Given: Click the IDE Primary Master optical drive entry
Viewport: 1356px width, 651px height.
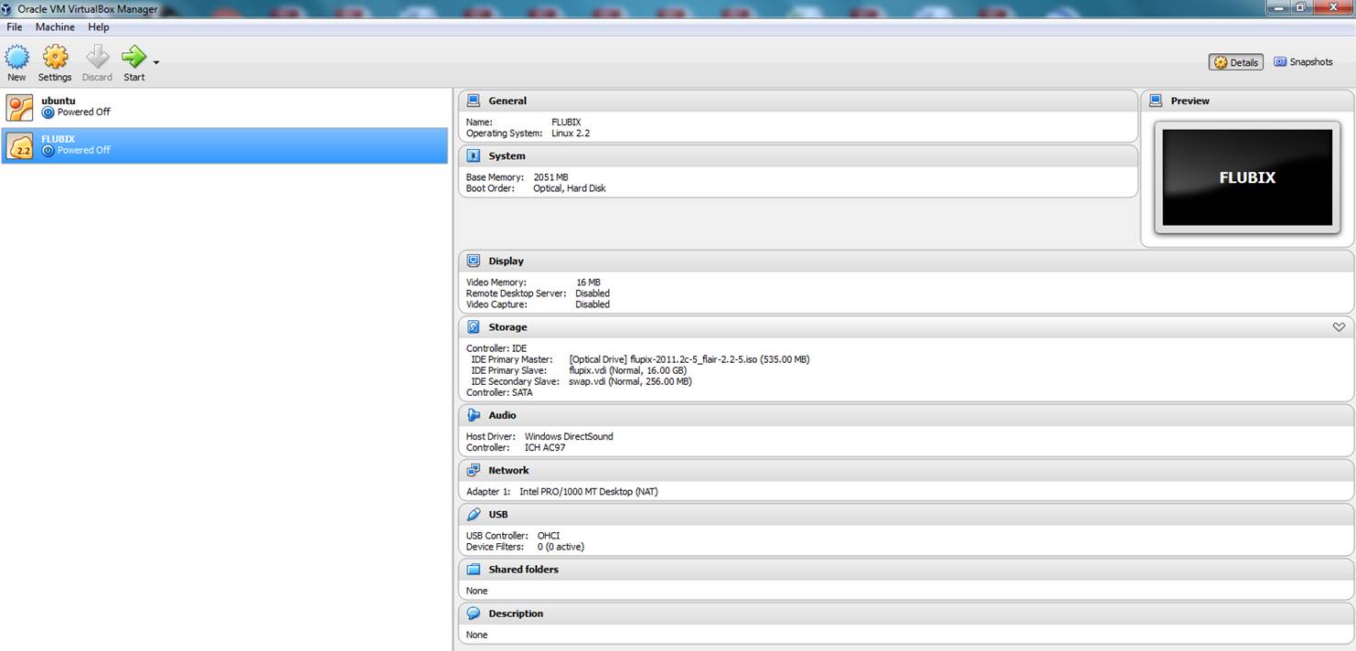Looking at the screenshot, I should click(689, 359).
